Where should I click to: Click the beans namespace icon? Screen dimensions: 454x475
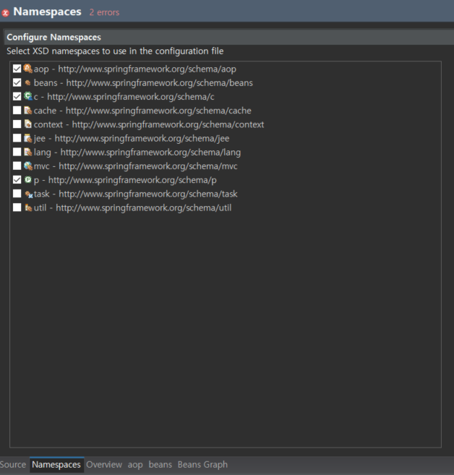click(x=28, y=82)
